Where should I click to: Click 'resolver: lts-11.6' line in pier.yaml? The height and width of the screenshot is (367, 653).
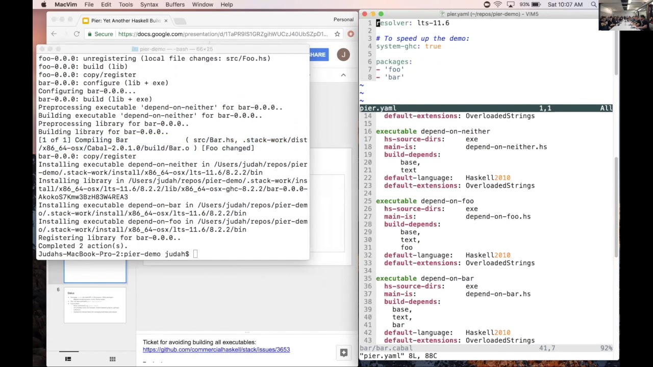point(413,23)
